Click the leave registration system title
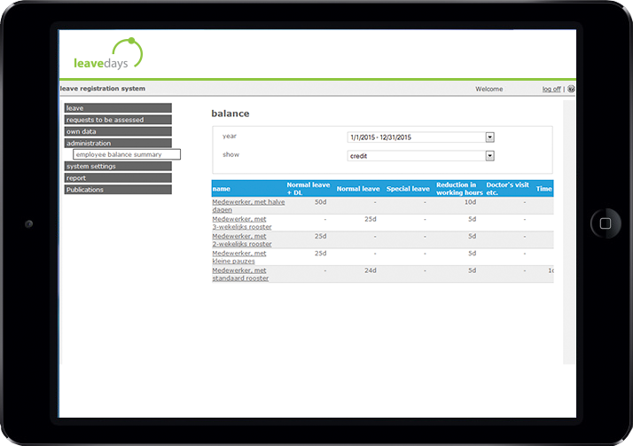 [x=103, y=89]
